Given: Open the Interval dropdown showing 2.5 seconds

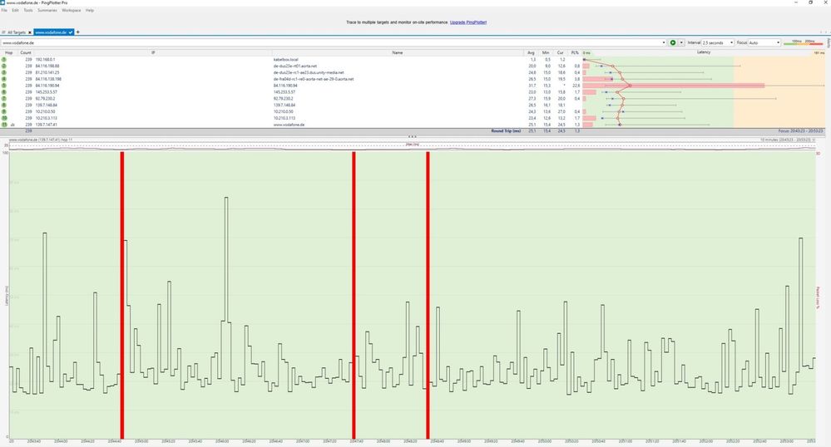Looking at the screenshot, I should (x=718, y=42).
